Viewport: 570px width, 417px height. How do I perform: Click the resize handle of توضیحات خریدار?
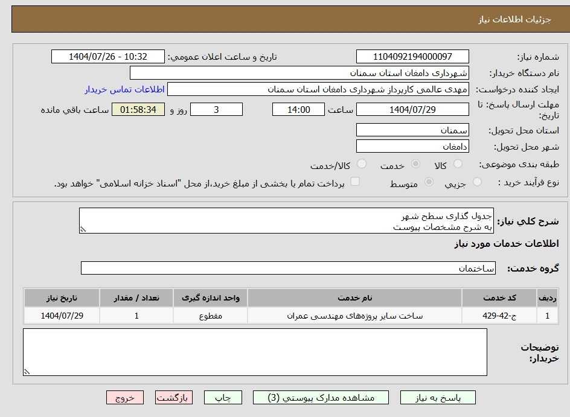(x=27, y=372)
